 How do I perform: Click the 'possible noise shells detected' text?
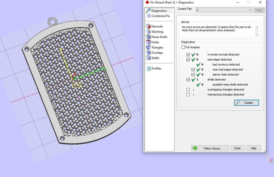[x=230, y=84]
